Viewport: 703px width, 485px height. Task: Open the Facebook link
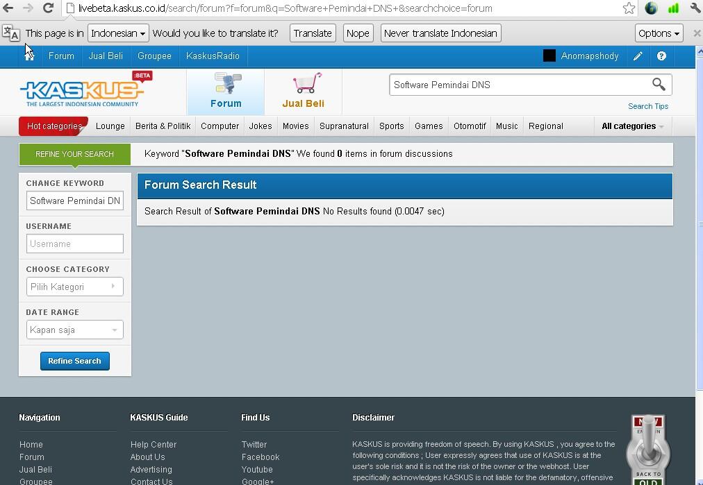[x=260, y=457]
